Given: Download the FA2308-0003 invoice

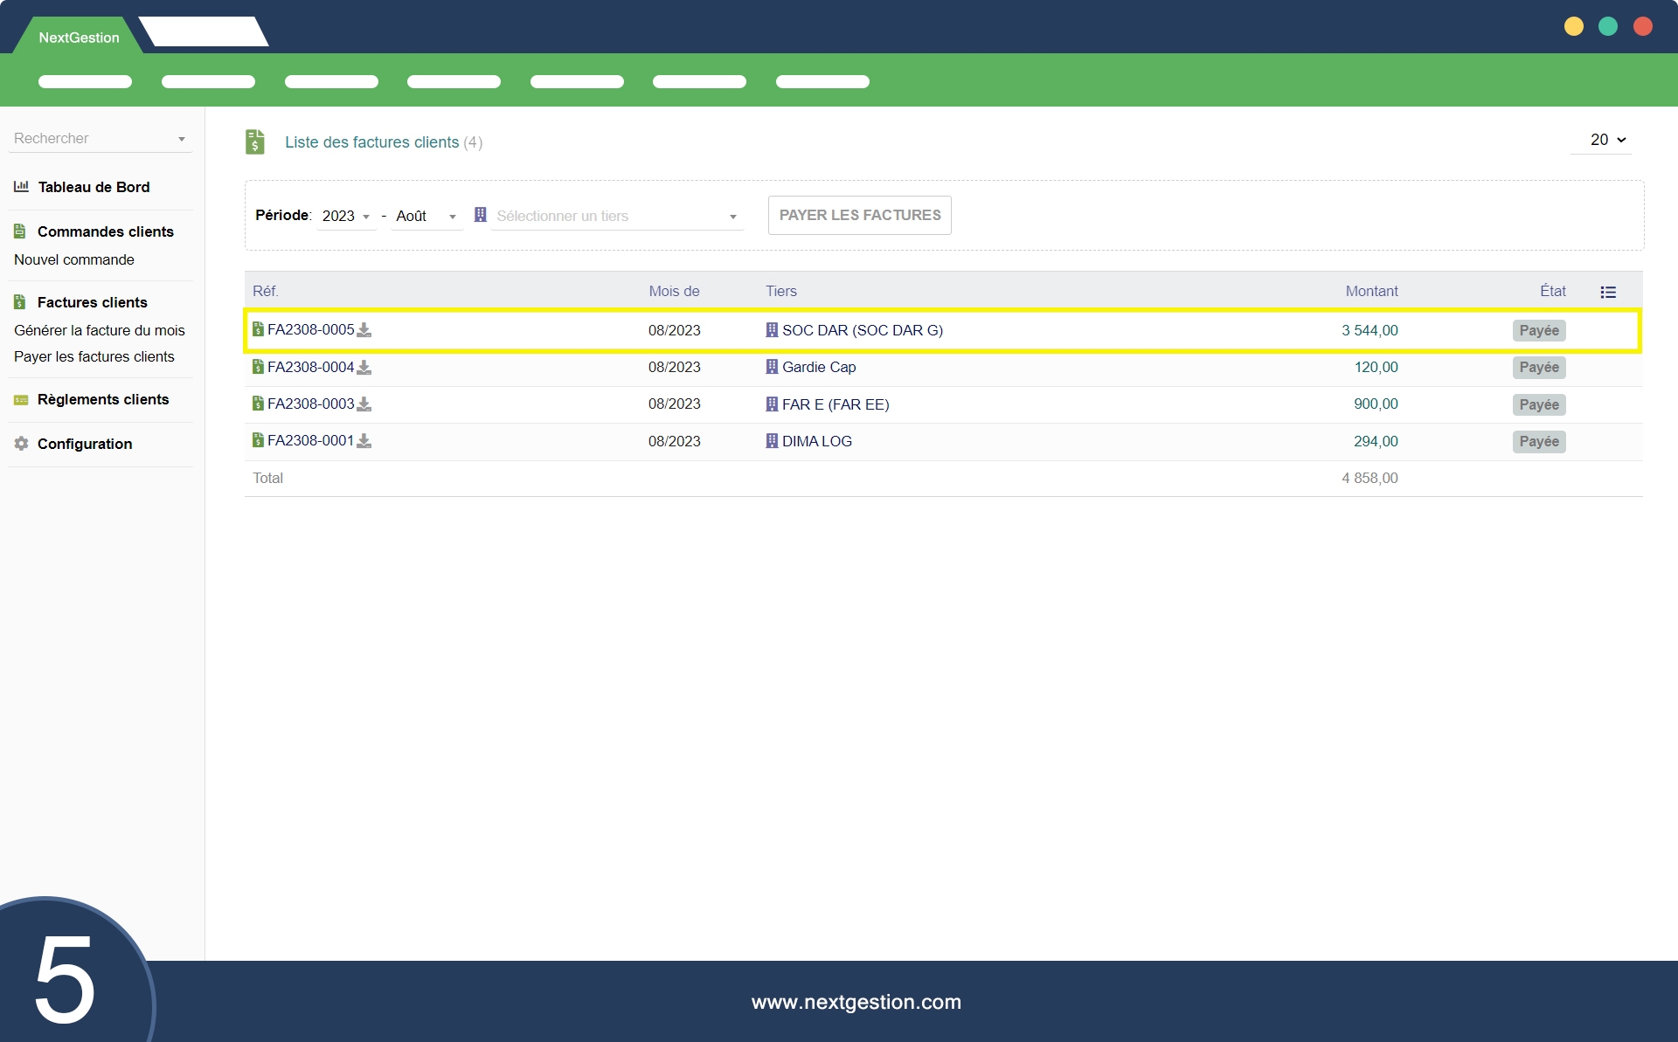Looking at the screenshot, I should (x=364, y=404).
